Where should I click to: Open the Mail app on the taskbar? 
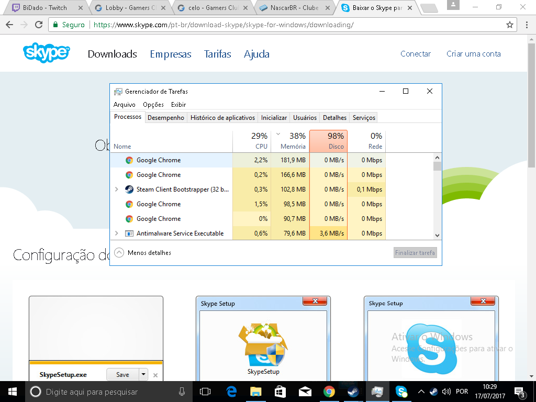(305, 392)
